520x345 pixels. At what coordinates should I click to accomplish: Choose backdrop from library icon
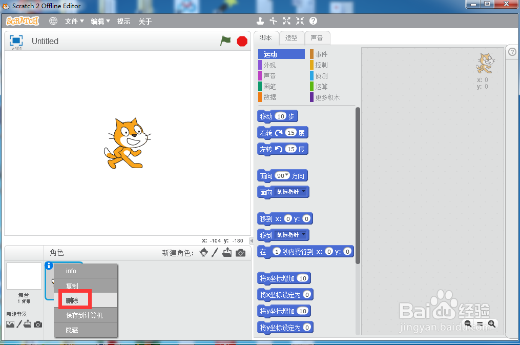coord(10,324)
